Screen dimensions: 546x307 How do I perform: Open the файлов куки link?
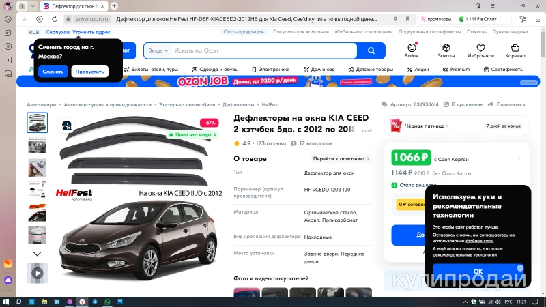point(480,241)
